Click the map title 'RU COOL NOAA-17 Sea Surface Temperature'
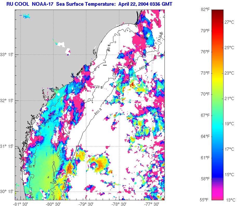Screen dimensions: 237x206 tap(62, 4)
